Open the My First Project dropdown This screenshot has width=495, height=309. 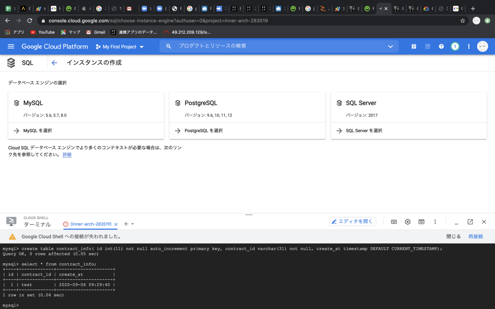119,47
